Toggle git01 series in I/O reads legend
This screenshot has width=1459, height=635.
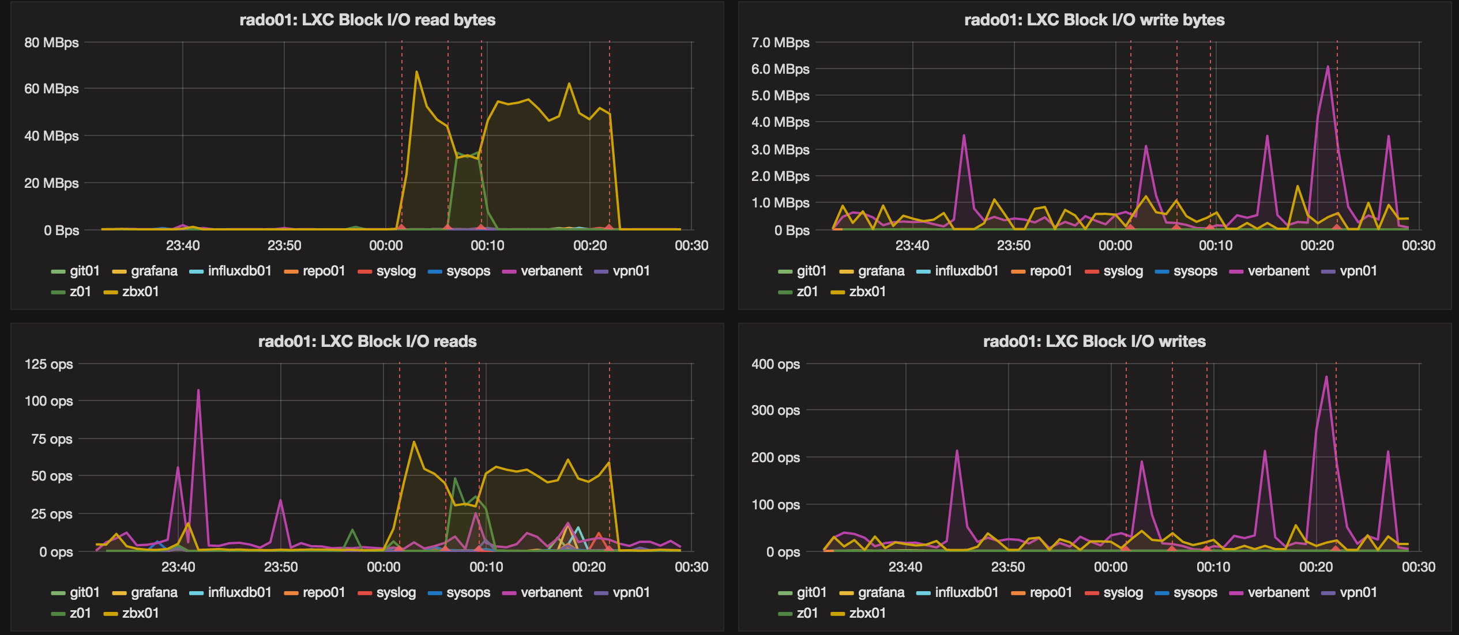[x=84, y=592]
